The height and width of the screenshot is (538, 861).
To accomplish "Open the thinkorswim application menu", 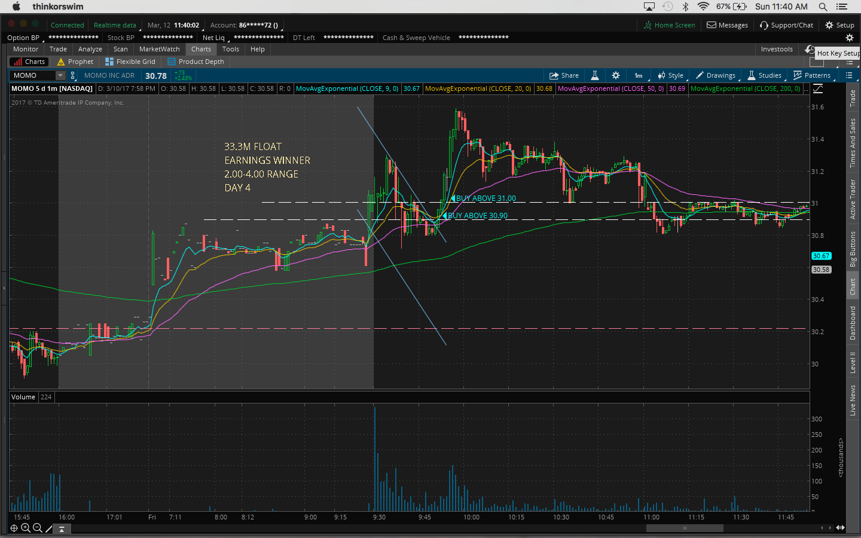I will coord(58,7).
